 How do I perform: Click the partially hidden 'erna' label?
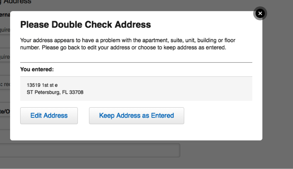pos(5,15)
